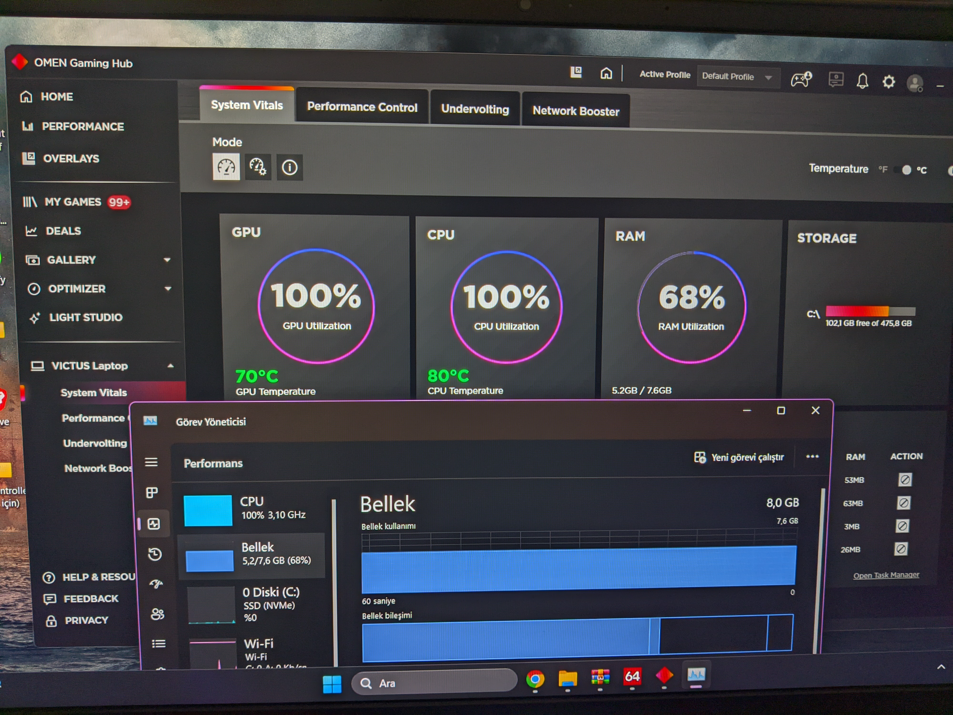953x715 pixels.
Task: Open Task Manager hamburger menu
Action: [x=151, y=462]
